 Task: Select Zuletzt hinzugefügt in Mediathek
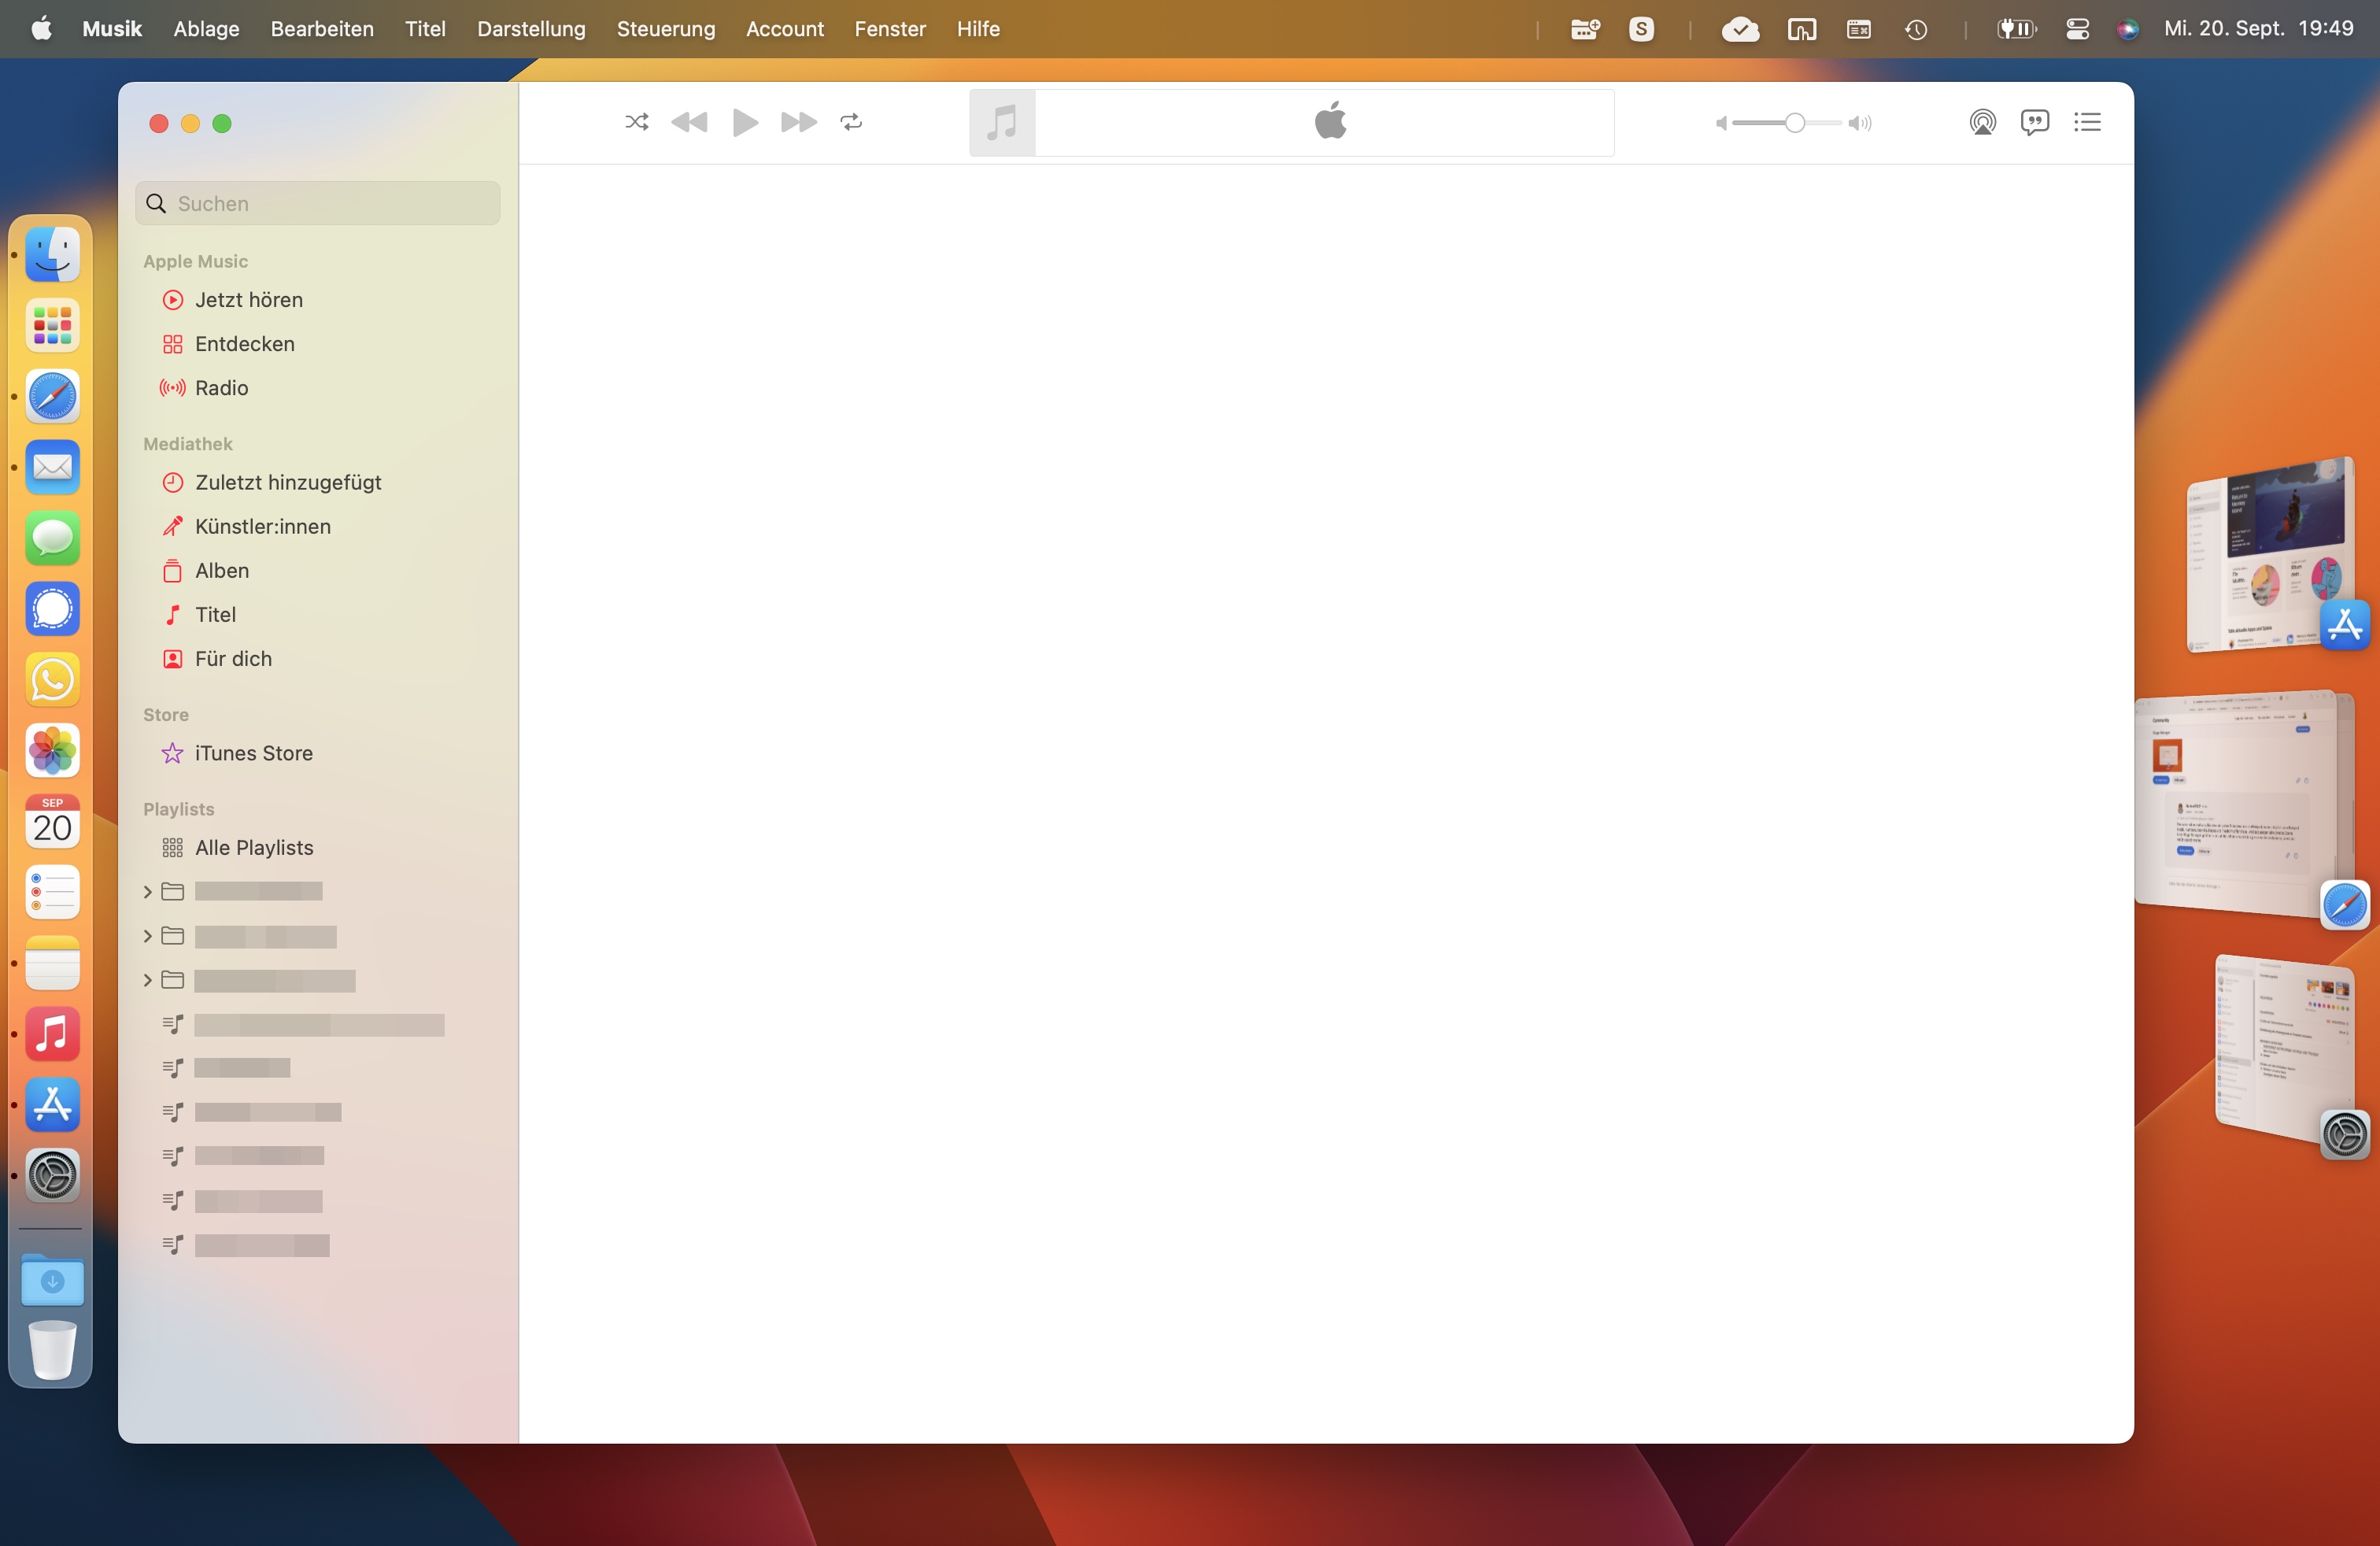pos(288,482)
